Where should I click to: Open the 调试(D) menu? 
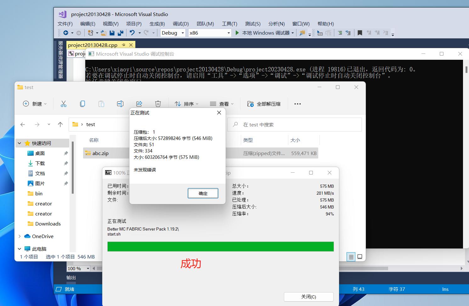coord(181,24)
